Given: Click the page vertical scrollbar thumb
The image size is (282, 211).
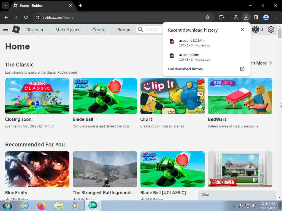Looking at the screenshot, I should 280,33.
